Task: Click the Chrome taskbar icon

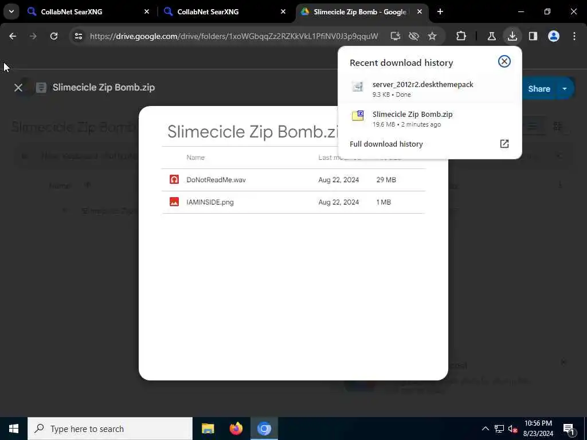Action: click(264, 429)
